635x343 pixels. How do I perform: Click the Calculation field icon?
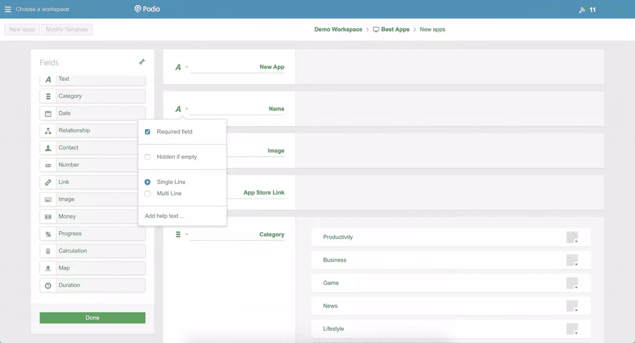click(x=48, y=251)
